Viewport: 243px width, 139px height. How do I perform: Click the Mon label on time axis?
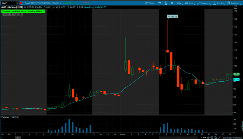point(123,134)
